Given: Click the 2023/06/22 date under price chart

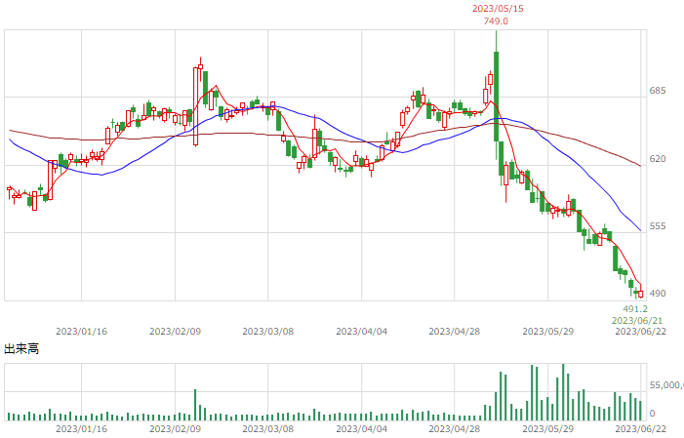Looking at the screenshot, I should 641,332.
